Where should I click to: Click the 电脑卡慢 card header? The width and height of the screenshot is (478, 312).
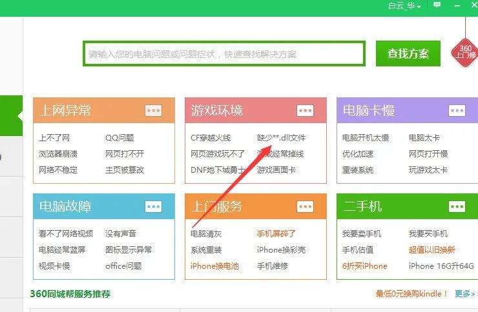tap(408, 110)
